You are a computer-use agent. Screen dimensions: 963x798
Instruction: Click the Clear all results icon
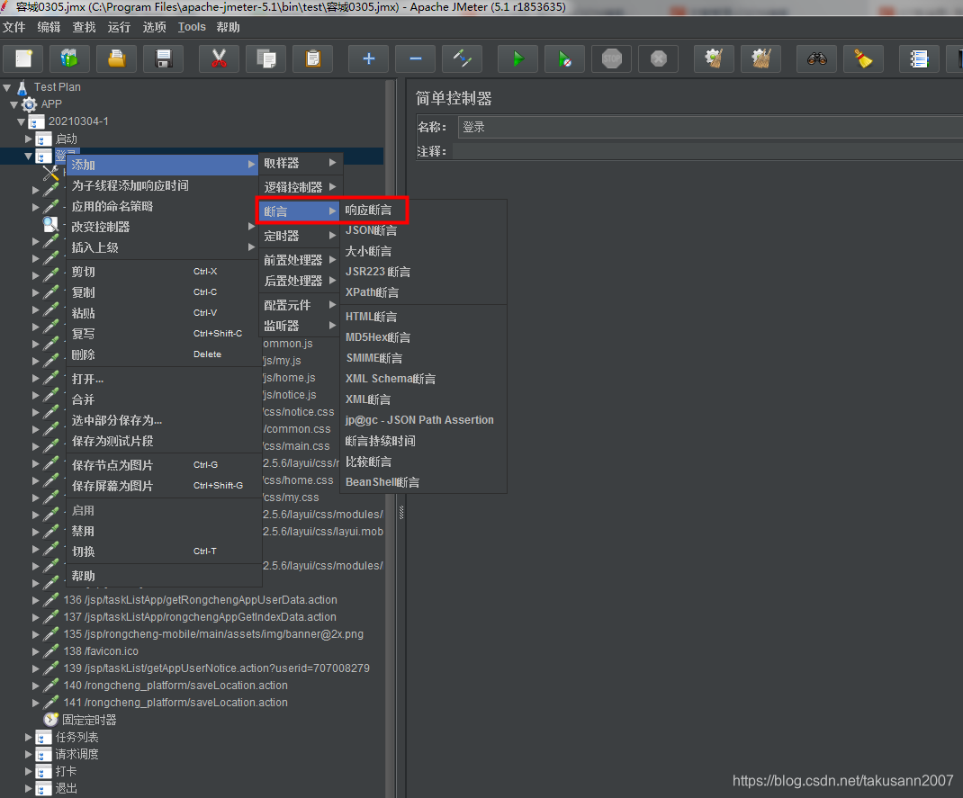coord(760,59)
